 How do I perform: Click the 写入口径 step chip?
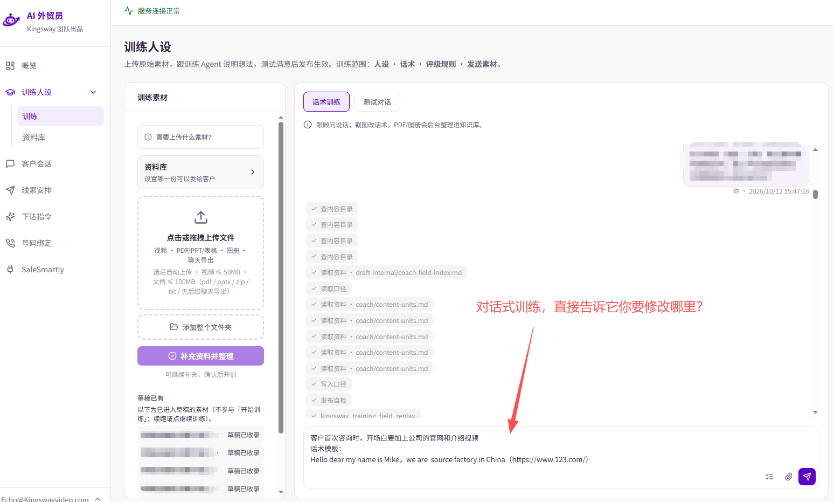click(x=329, y=384)
